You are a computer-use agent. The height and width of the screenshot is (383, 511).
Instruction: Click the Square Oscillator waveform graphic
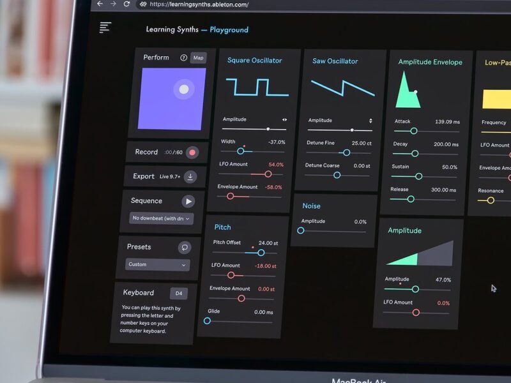tap(257, 87)
